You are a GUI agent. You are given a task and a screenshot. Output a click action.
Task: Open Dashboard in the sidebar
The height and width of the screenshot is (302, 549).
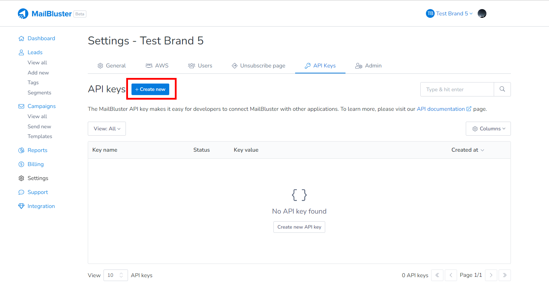point(41,38)
